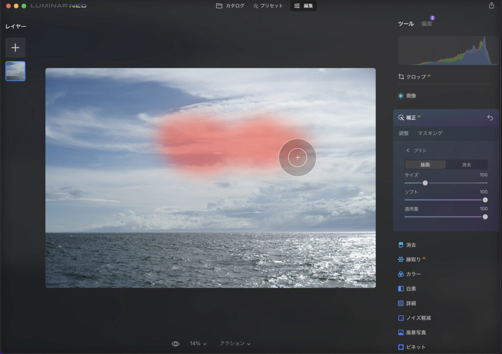Viewport: 502px width, 354px height.
Task: Click the カラー color circles icon
Action: [401, 274]
